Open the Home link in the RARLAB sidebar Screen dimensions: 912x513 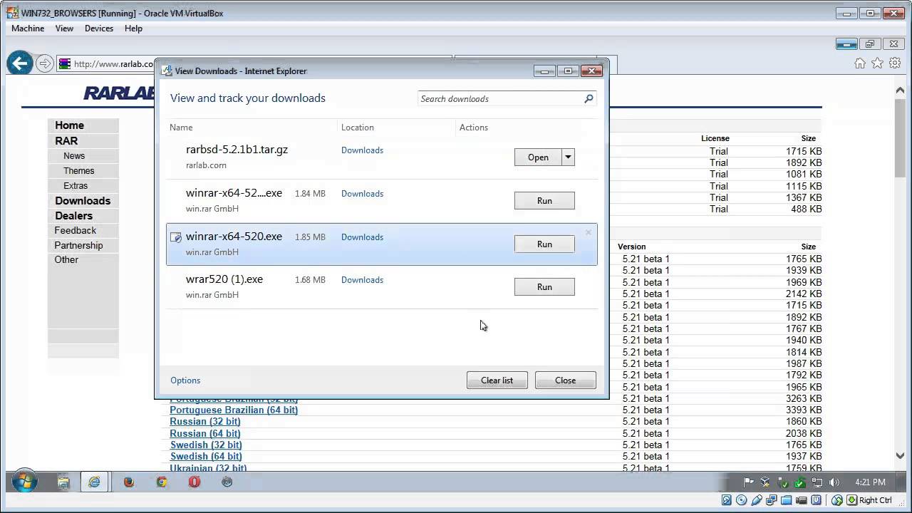(x=69, y=125)
